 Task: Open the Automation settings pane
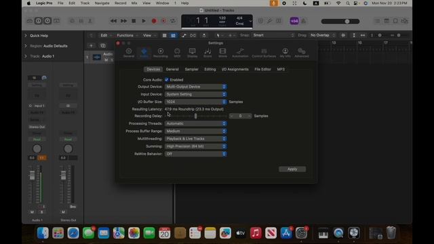(240, 53)
